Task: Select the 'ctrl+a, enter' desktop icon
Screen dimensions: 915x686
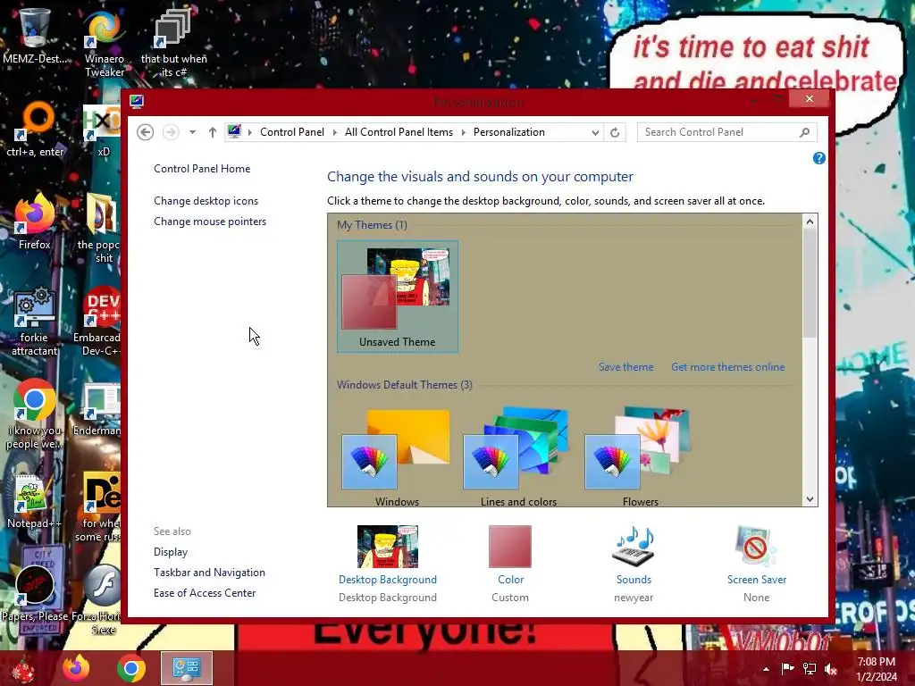Action: pos(35,130)
